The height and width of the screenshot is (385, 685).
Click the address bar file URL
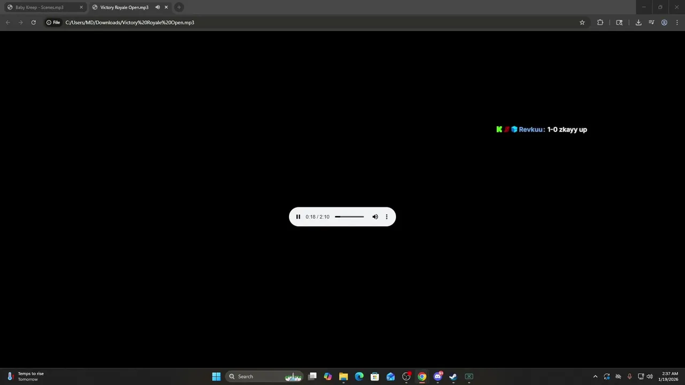point(130,22)
